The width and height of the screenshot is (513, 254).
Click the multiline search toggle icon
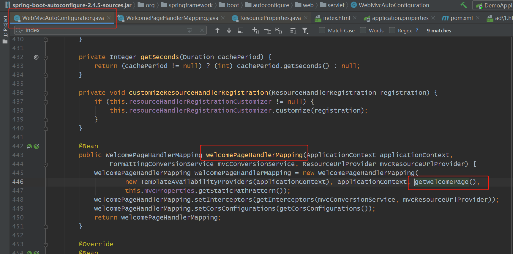pyautogui.click(x=293, y=31)
